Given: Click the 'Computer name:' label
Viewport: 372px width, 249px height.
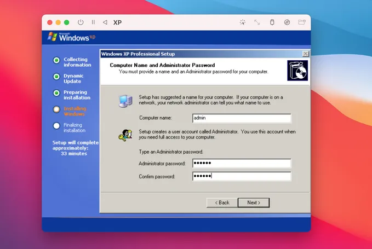Looking at the screenshot, I should tap(156, 118).
